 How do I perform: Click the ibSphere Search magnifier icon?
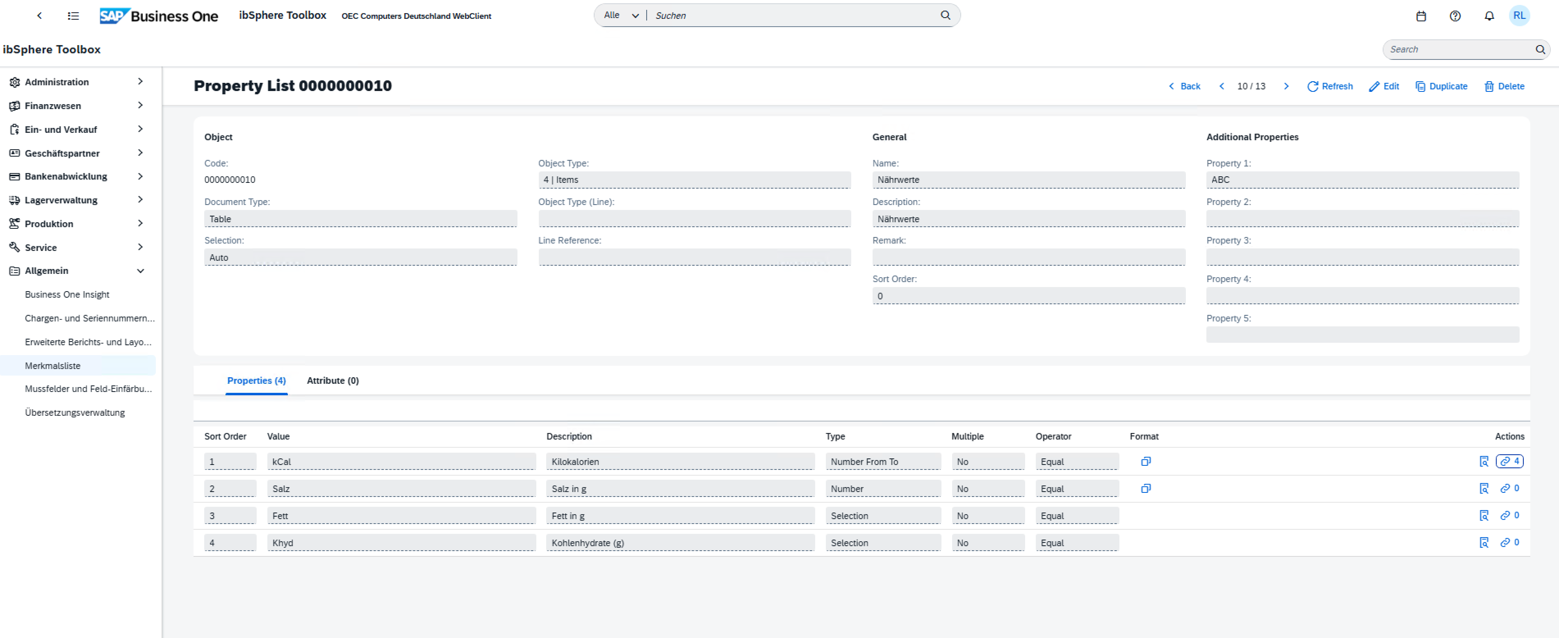point(1540,50)
